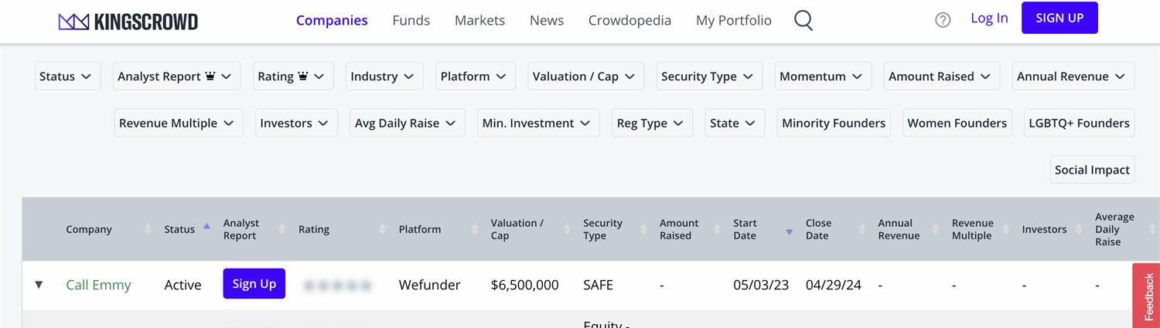Screen dimensions: 1160x328
Task: Open the Analyst Report filter dropdown
Action: (x=177, y=76)
